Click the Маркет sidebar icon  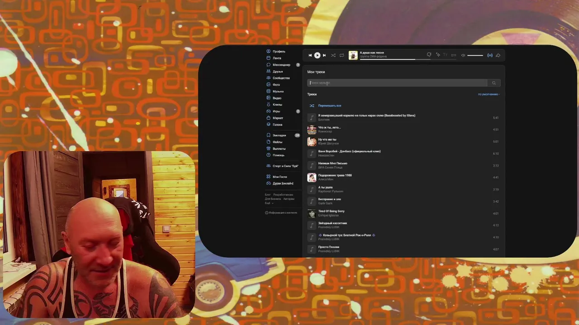268,118
